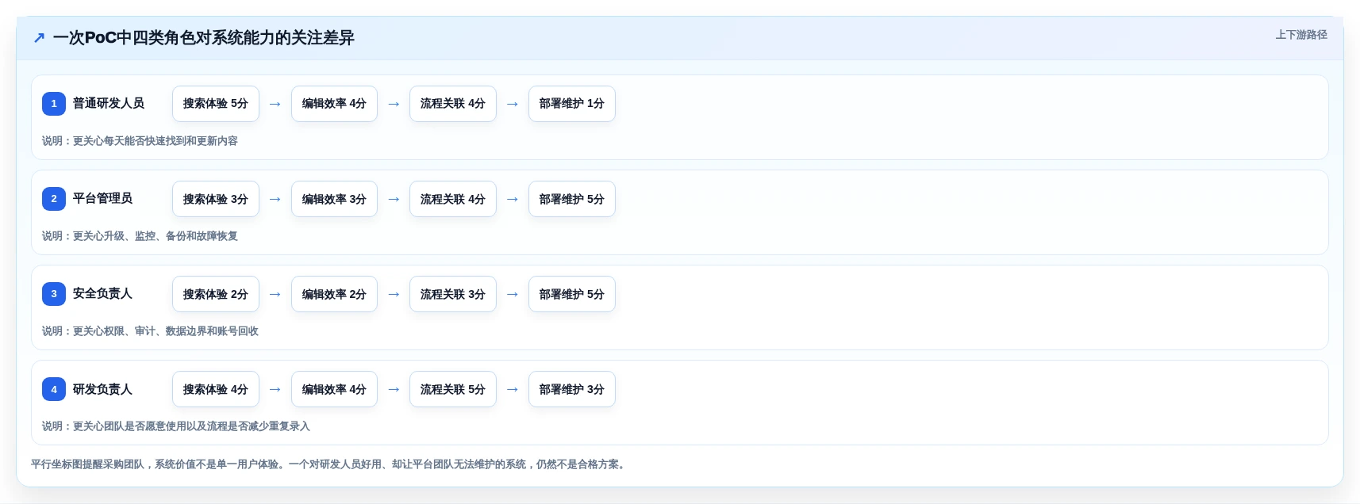1360x504 pixels.
Task: Click 部署维护 5分 in the 平台管理员 row
Action: click(x=572, y=199)
